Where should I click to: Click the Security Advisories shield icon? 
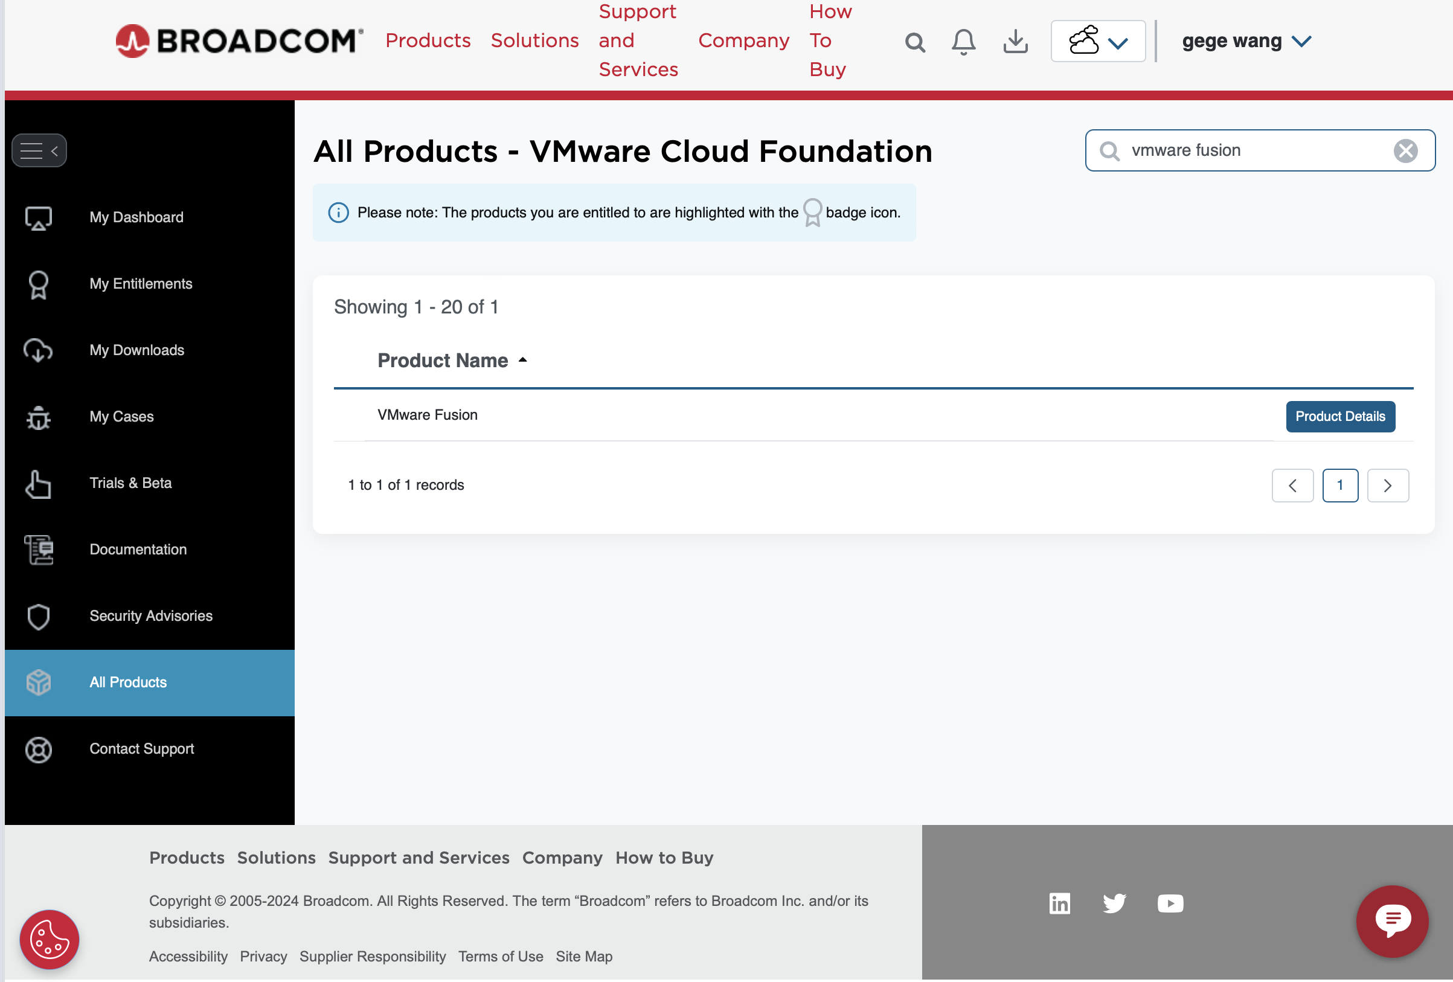[x=38, y=617]
